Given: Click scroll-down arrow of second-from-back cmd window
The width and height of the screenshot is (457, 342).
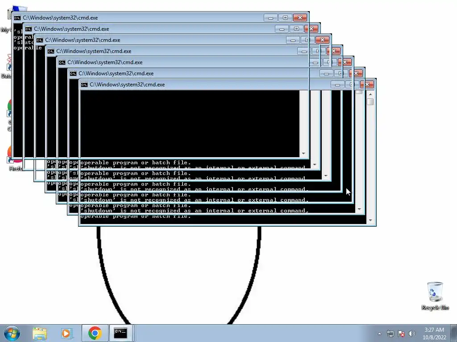Looking at the screenshot, I should pos(315,165).
